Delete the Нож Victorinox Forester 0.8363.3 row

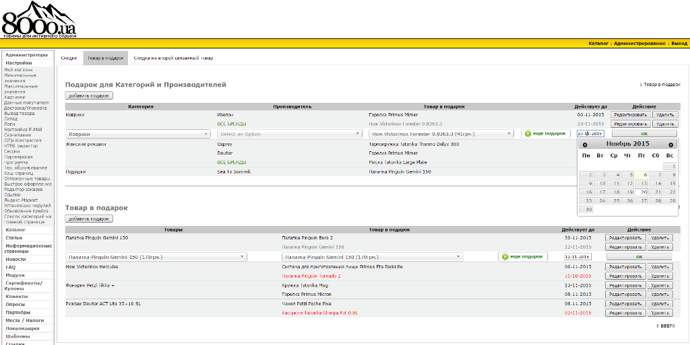coord(665,124)
